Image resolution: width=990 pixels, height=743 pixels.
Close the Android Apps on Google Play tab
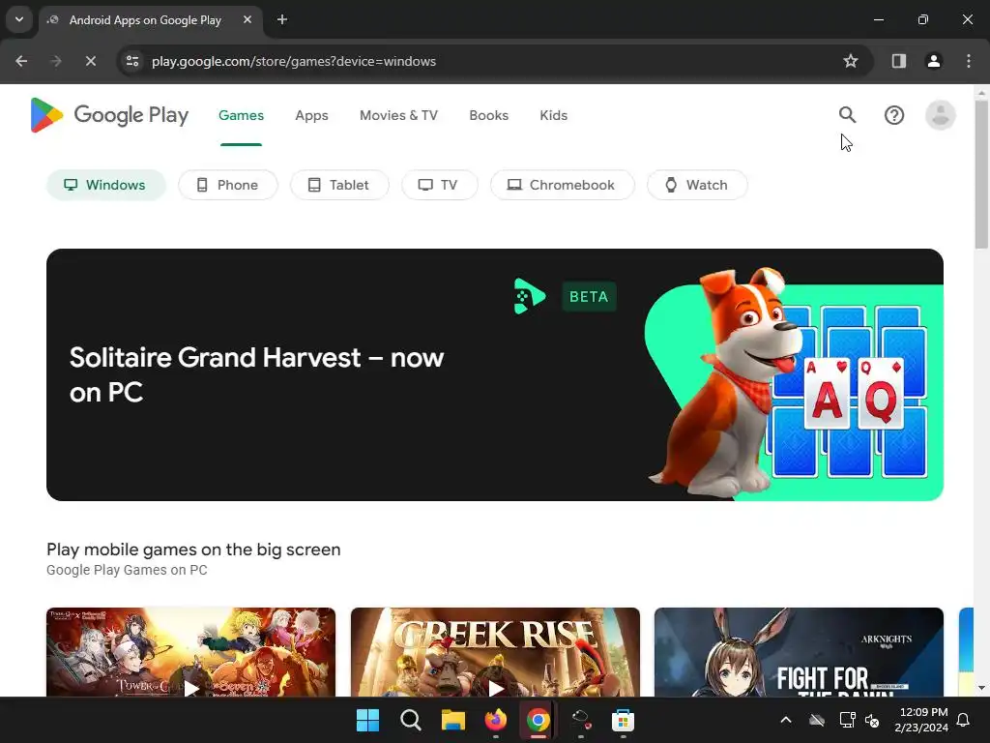point(247,19)
